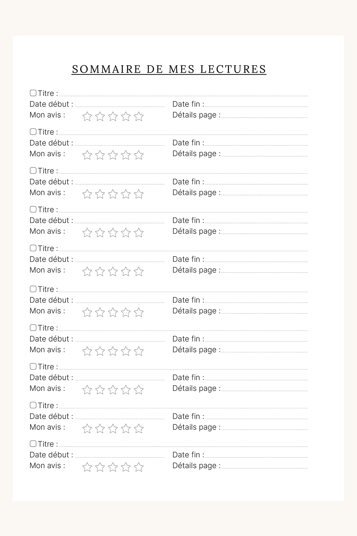
Task: Click the second star in fourth entry's rating
Action: pos(100,232)
